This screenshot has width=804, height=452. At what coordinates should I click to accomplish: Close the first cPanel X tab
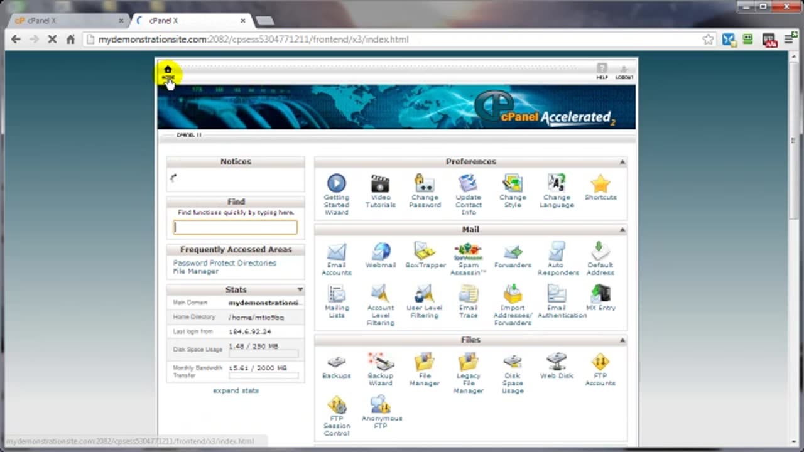pos(121,21)
